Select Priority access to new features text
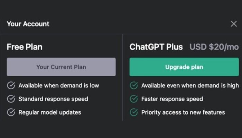242x138 pixels. [183, 112]
